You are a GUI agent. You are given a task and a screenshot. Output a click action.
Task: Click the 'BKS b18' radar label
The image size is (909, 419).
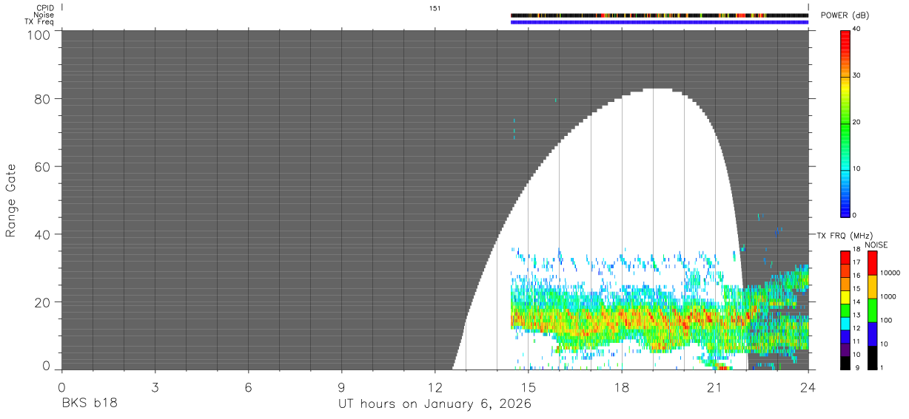coord(89,403)
